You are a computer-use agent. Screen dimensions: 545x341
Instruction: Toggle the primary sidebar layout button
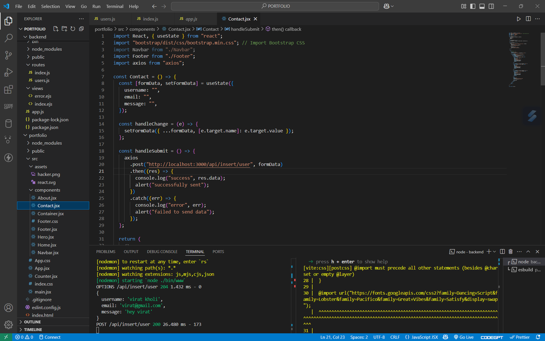coord(473,6)
